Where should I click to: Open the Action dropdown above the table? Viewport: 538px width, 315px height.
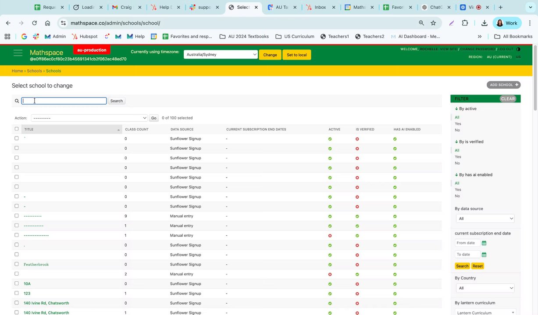coord(89,118)
